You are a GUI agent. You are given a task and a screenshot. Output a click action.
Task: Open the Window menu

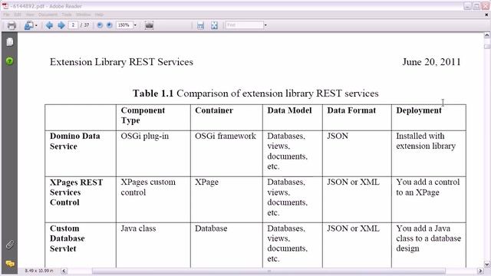click(84, 15)
